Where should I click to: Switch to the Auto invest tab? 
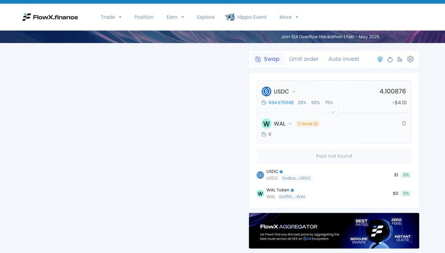[x=344, y=59]
